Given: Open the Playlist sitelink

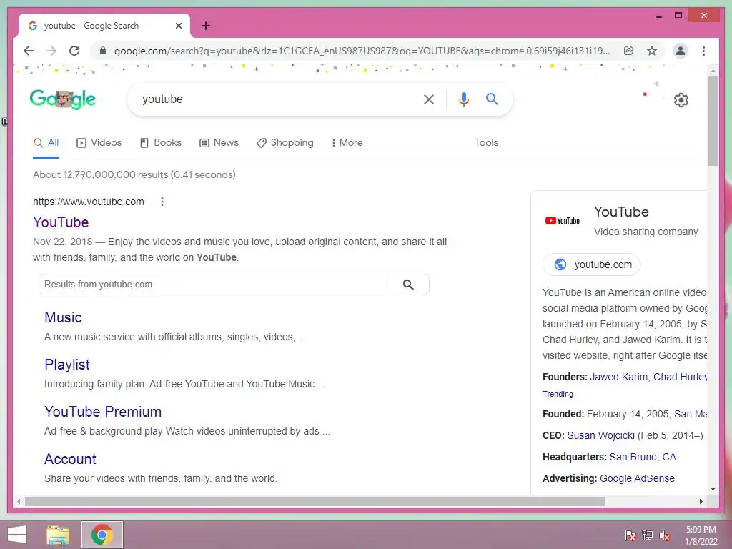Looking at the screenshot, I should pos(66,365).
